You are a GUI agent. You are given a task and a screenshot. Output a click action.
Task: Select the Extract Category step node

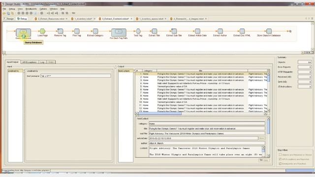click(x=95, y=31)
